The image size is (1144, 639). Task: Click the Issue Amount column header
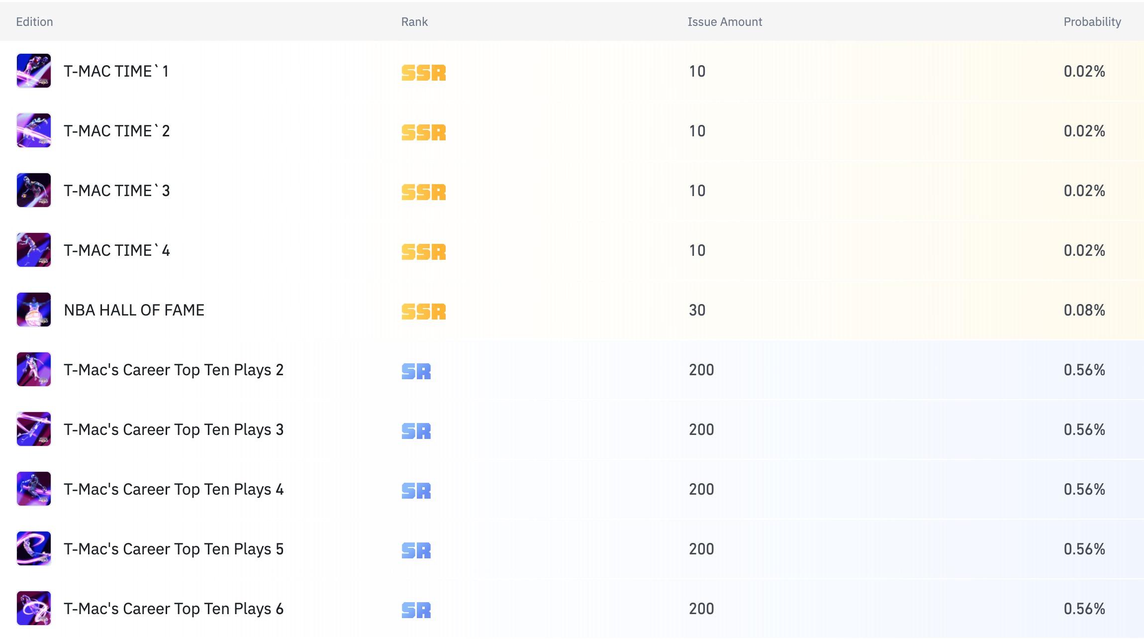[x=725, y=22]
